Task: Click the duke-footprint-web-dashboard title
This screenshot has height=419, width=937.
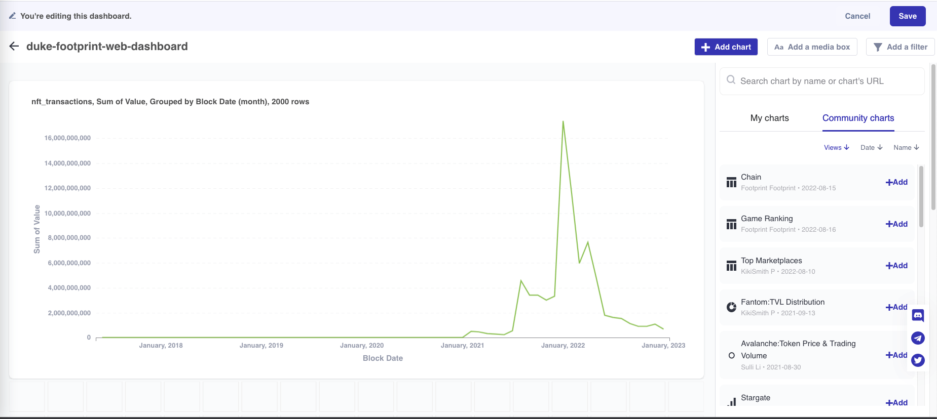Action: (107, 47)
